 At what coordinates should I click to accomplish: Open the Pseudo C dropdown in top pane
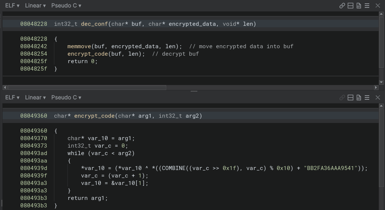click(x=66, y=6)
